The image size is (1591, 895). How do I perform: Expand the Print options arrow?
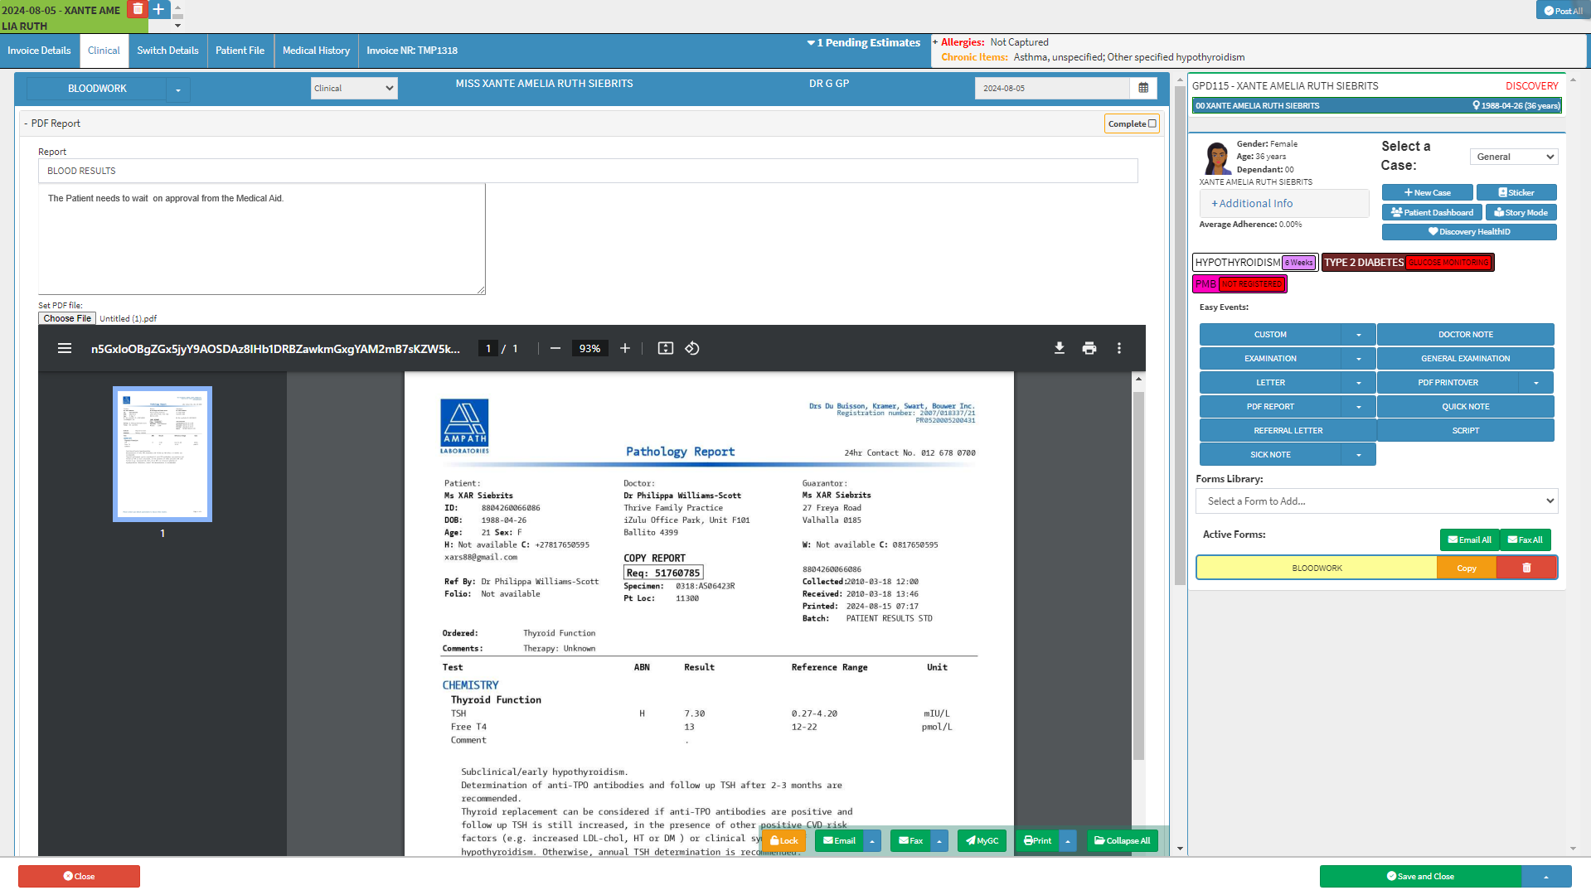coord(1068,840)
